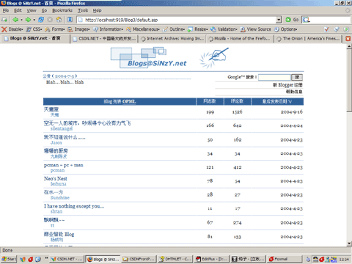The height and width of the screenshot is (264, 352).
Task: Click the green Go button icon
Action: tap(288, 20)
